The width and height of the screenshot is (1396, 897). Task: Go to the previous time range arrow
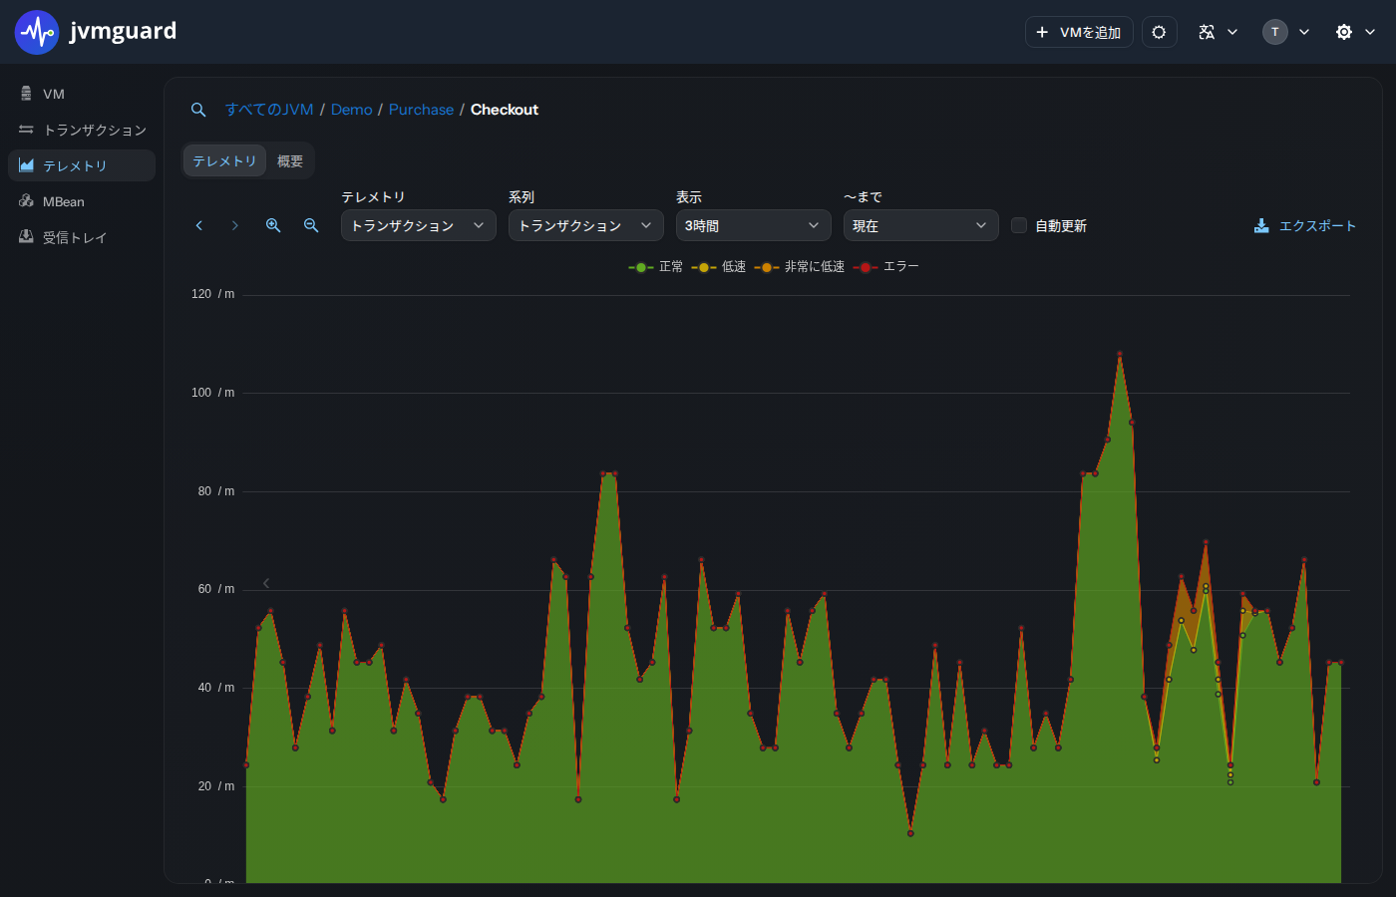pos(199,226)
